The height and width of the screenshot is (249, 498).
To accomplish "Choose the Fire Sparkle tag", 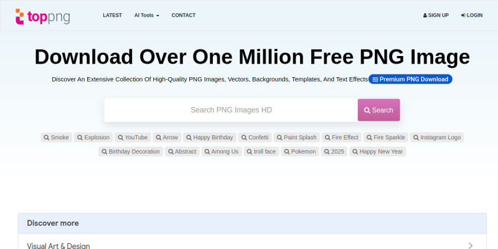I will [386, 138].
